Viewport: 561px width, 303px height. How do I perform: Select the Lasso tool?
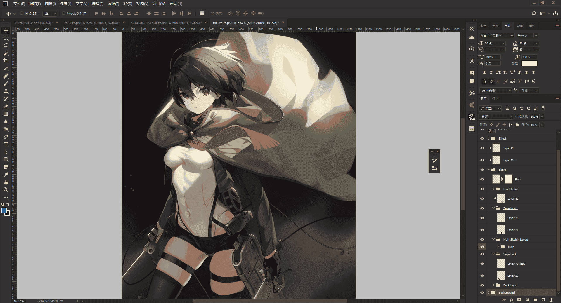(6, 46)
